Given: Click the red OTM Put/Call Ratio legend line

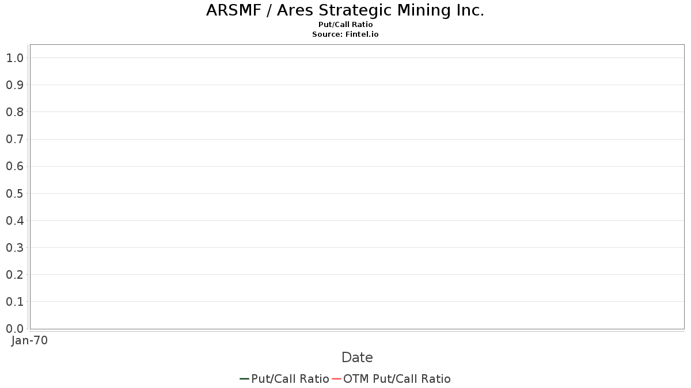Looking at the screenshot, I should point(336,379).
